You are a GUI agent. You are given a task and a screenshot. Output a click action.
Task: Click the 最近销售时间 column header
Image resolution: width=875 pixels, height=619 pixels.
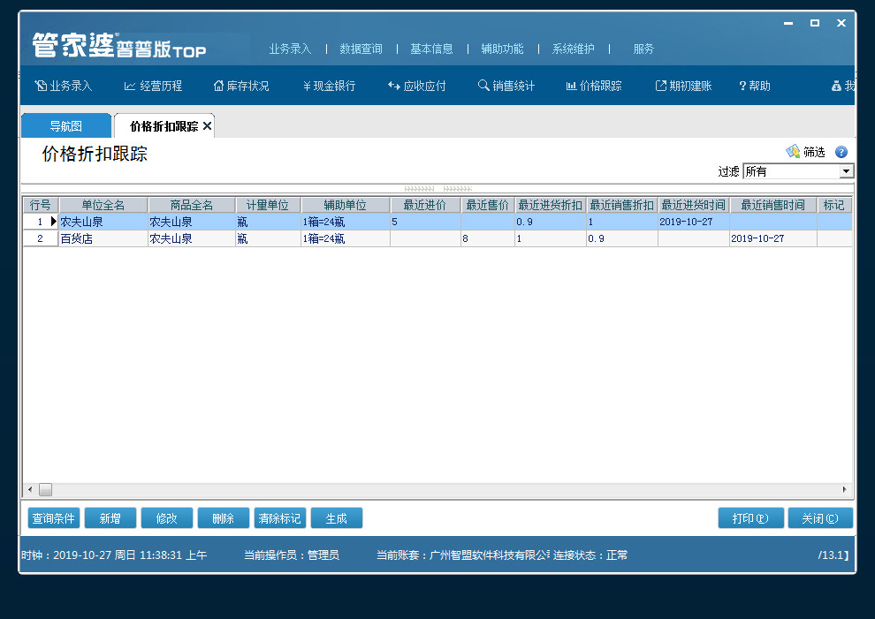point(772,205)
